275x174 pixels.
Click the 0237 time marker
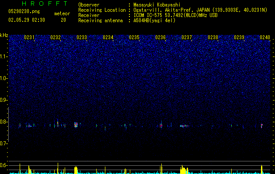pos(187,37)
